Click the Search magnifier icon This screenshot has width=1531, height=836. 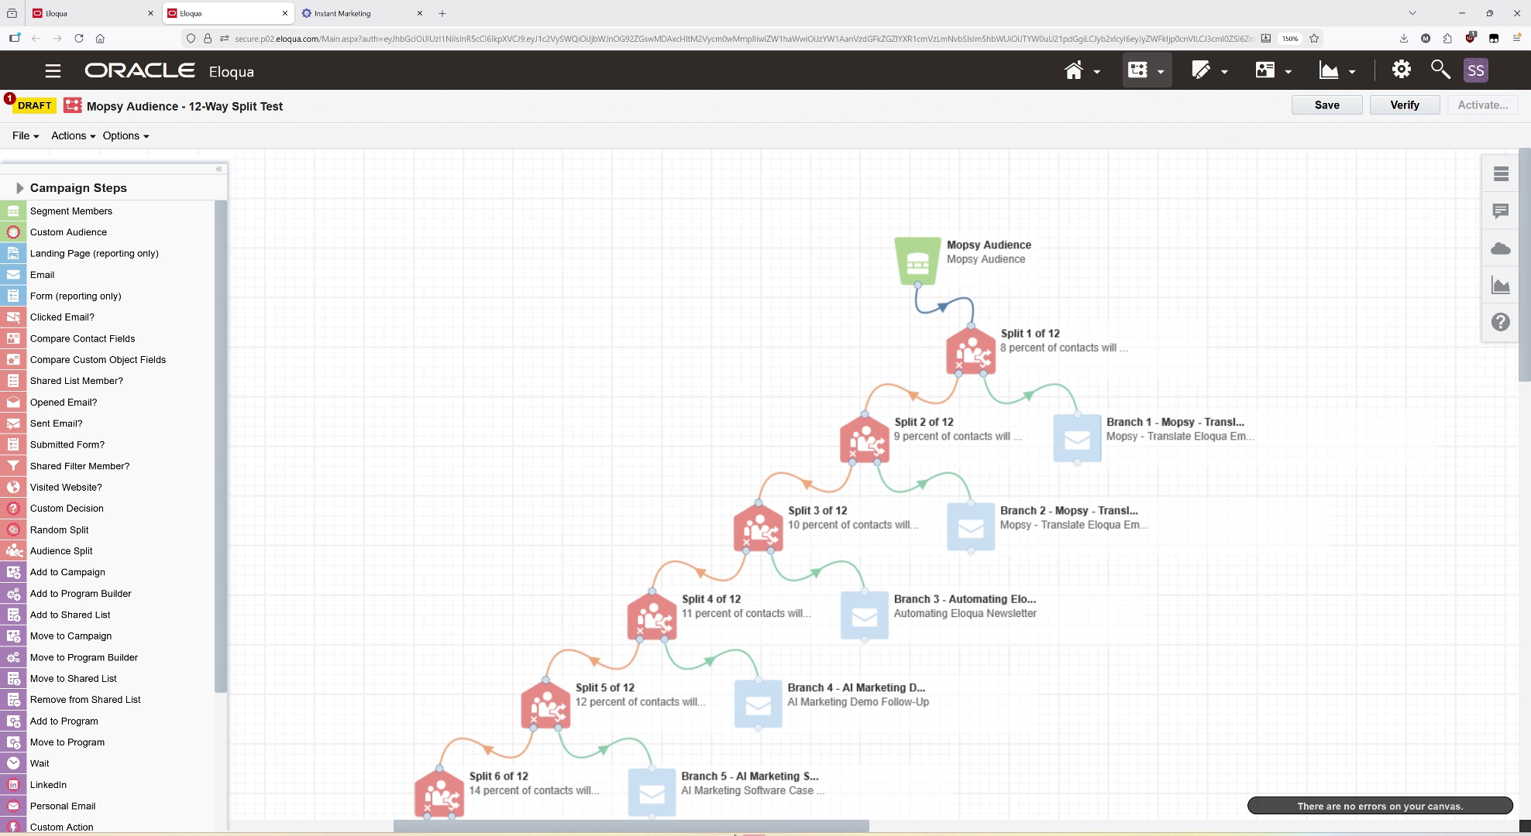tap(1440, 70)
